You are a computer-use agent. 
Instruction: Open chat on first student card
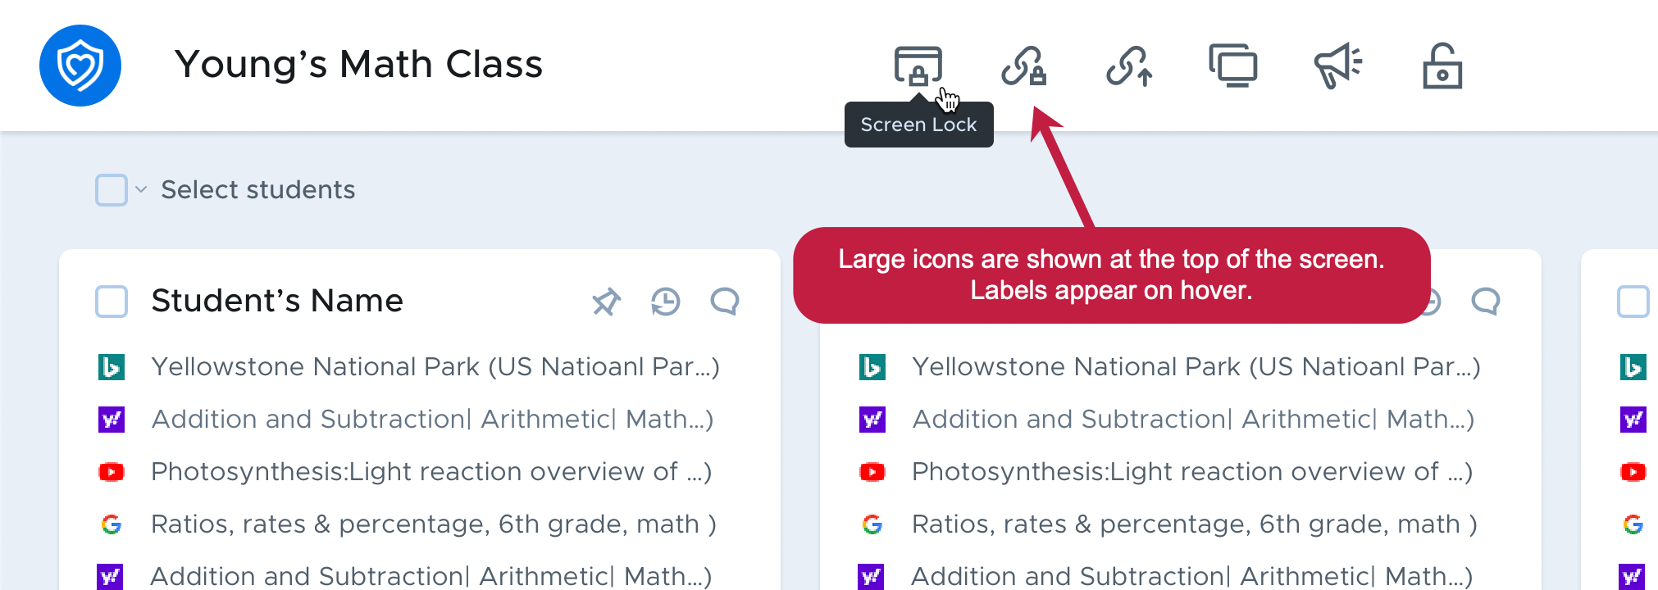[725, 302]
